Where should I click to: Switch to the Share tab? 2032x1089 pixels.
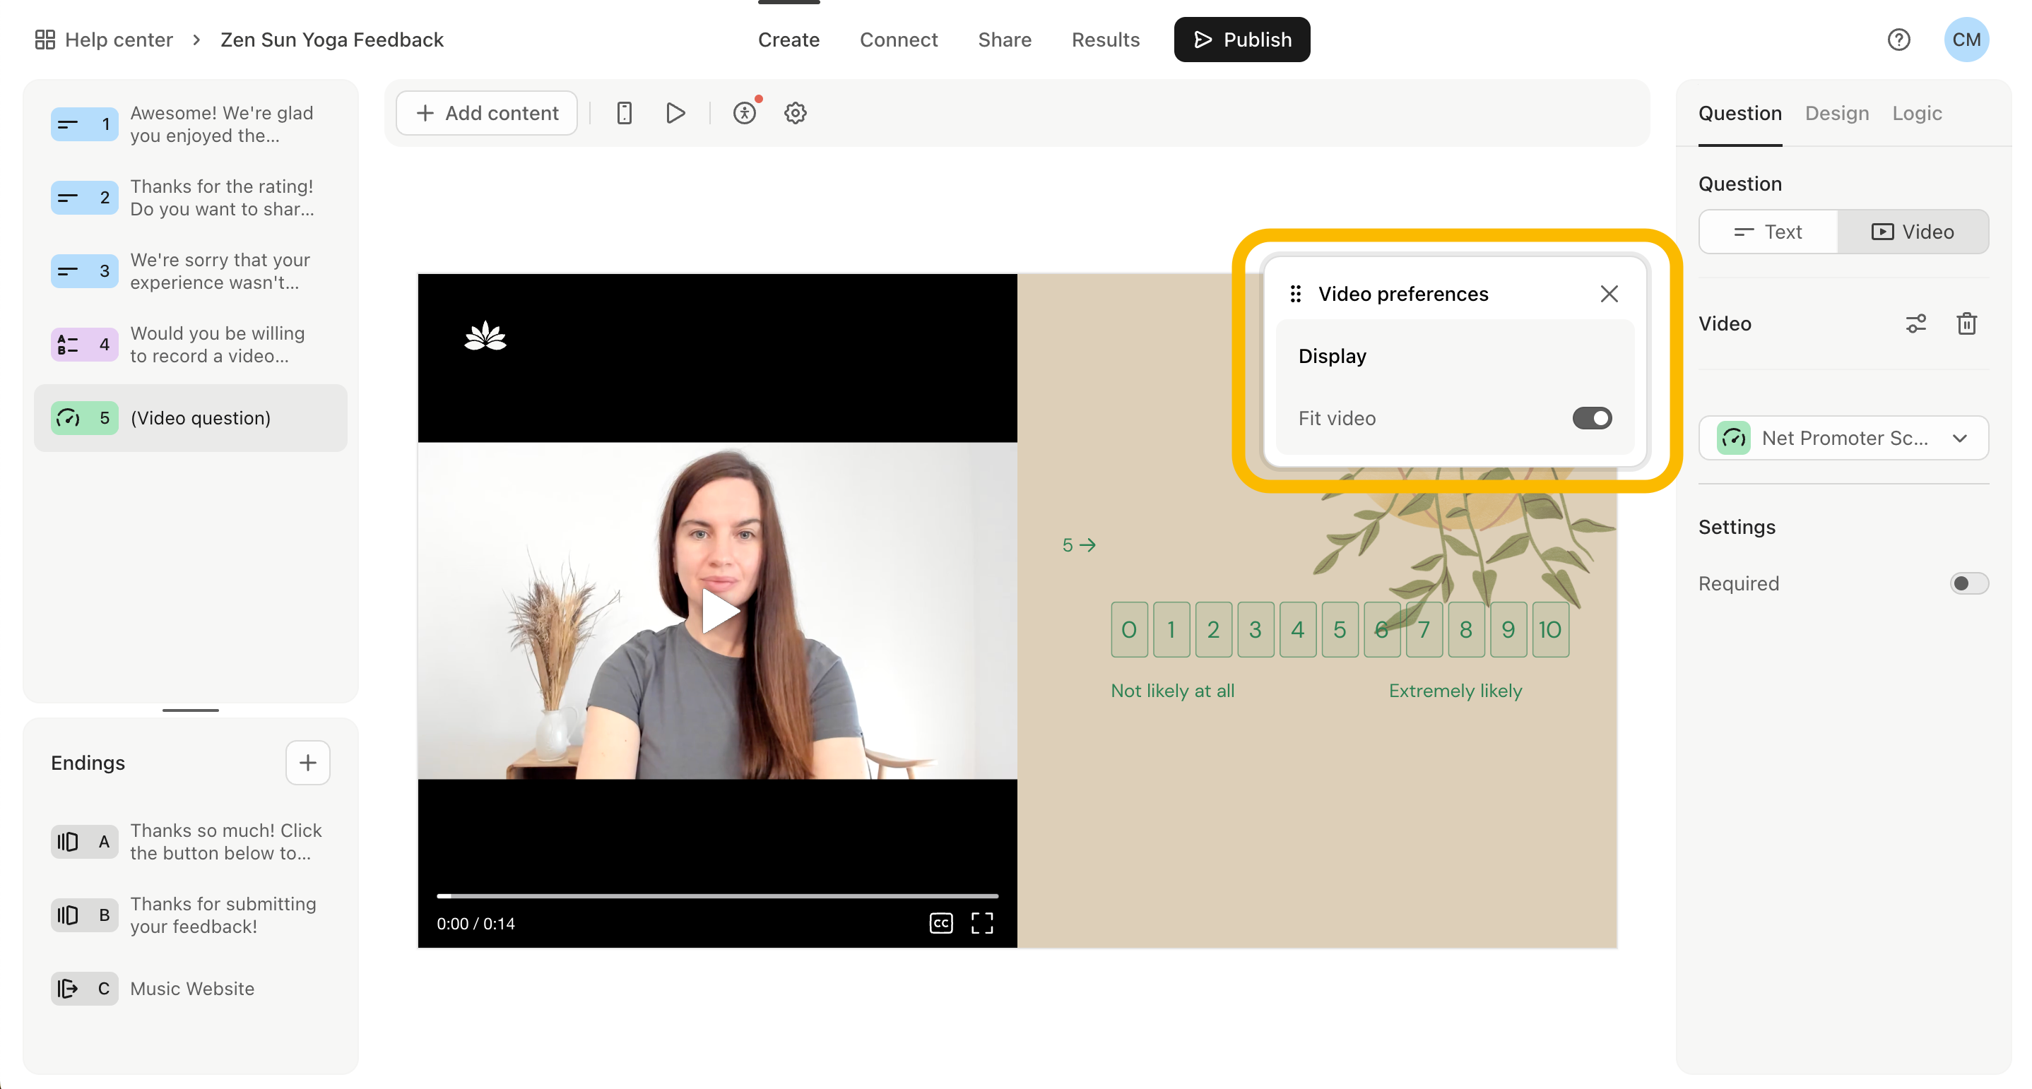(1004, 40)
